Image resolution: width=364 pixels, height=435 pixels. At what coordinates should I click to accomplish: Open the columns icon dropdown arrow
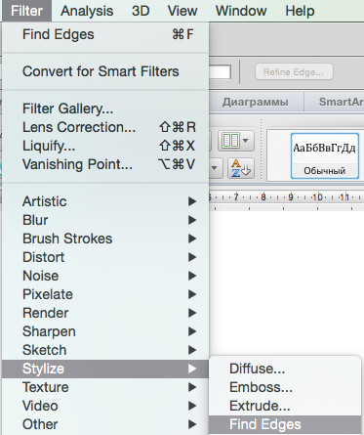click(246, 141)
